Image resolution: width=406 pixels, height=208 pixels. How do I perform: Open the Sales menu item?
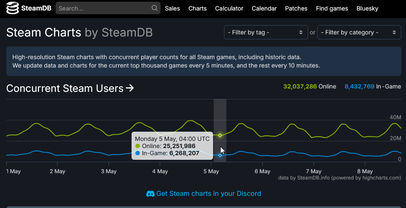click(172, 8)
